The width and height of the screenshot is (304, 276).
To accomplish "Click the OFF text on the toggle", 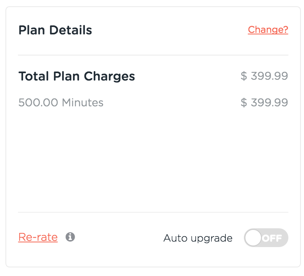I will pyautogui.click(x=272, y=238).
